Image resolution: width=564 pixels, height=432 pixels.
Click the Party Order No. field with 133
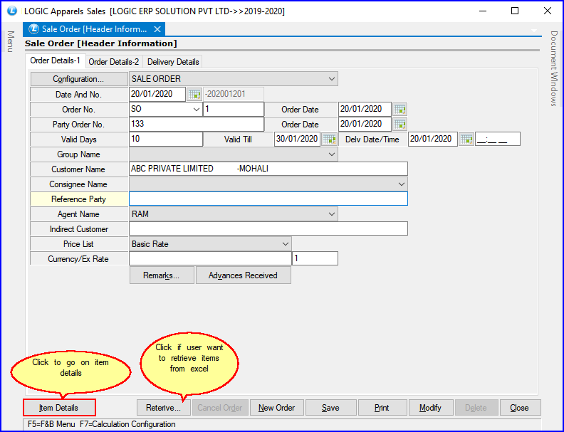[197, 125]
